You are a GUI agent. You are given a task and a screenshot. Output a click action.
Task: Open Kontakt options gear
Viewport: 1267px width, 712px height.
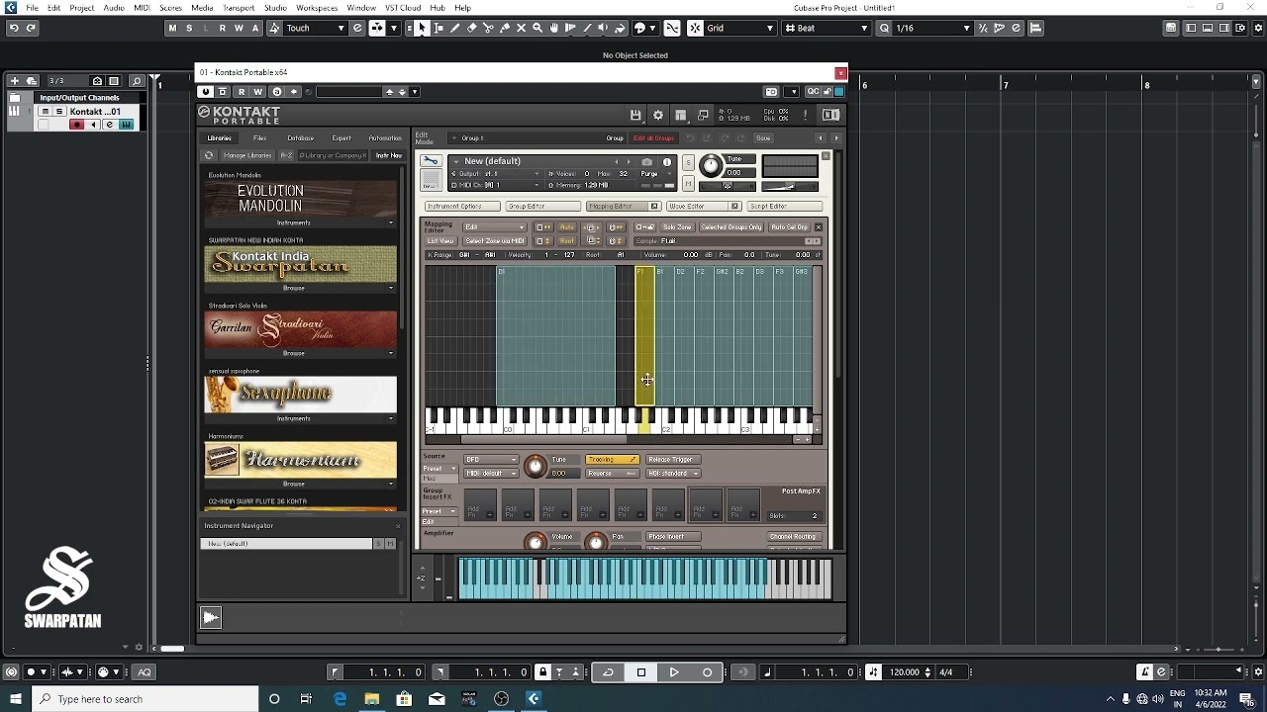tap(658, 115)
